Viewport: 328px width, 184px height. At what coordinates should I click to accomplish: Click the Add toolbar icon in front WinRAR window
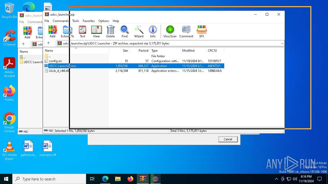[53, 32]
